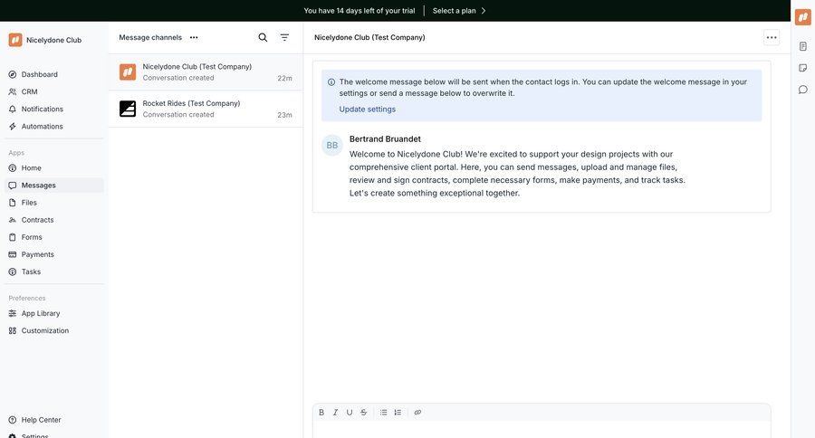Search message channels with magnifier icon
This screenshot has height=438, width=815.
[263, 37]
